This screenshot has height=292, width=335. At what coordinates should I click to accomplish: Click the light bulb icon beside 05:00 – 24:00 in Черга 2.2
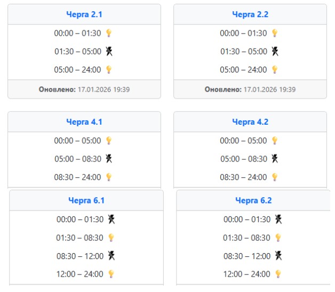275,69
